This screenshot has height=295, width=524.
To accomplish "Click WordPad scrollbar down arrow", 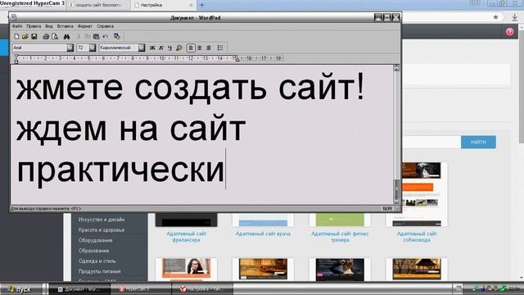I will click(396, 201).
